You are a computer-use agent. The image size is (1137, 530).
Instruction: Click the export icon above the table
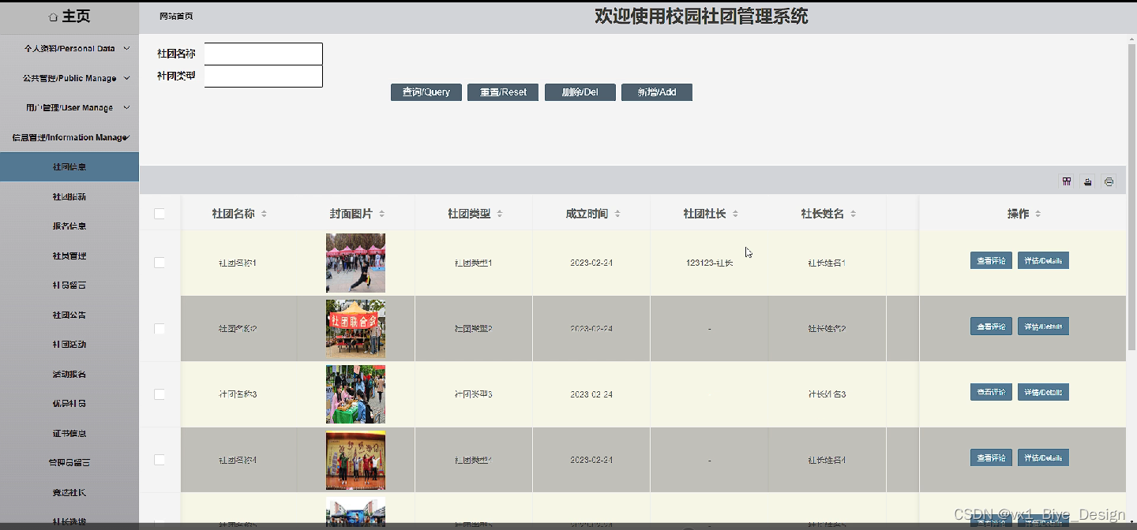coord(1088,181)
